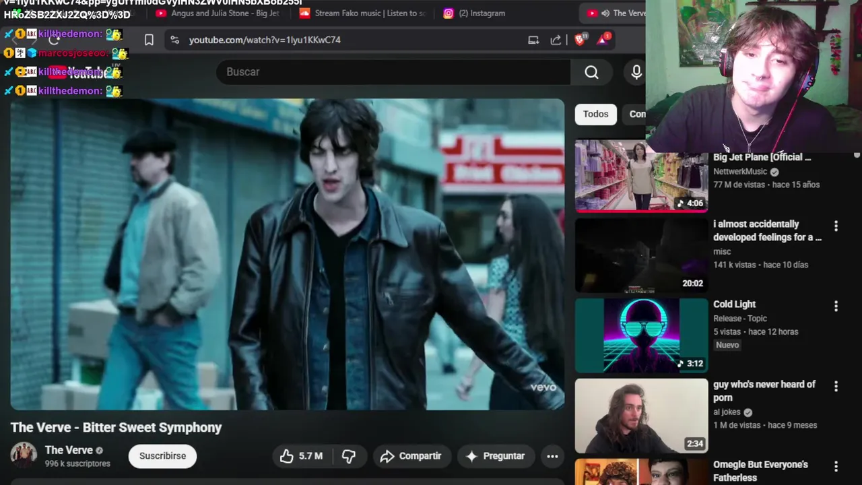862x485 pixels.
Task: Mute tab via speaker icon on The Verve tab
Action: pos(605,13)
